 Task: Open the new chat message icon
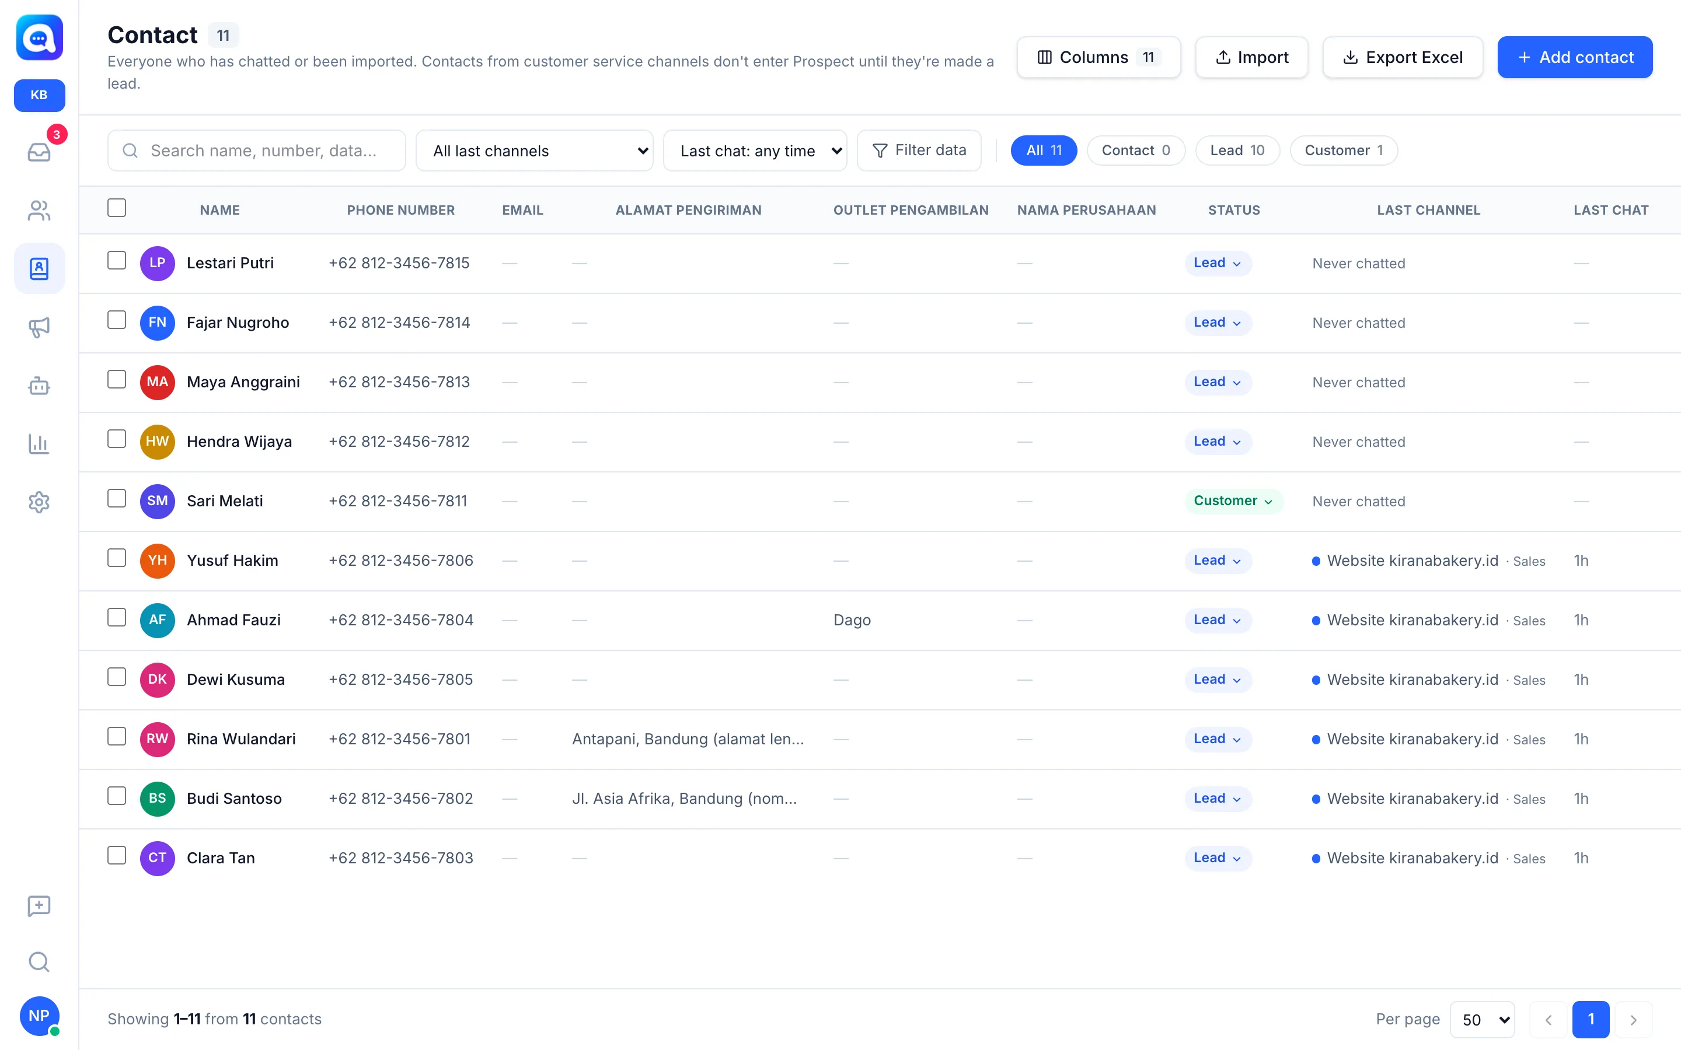(40, 905)
